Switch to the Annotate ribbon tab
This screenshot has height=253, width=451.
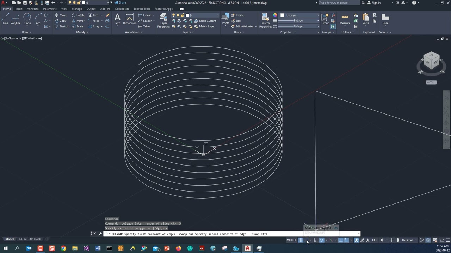pos(33,9)
